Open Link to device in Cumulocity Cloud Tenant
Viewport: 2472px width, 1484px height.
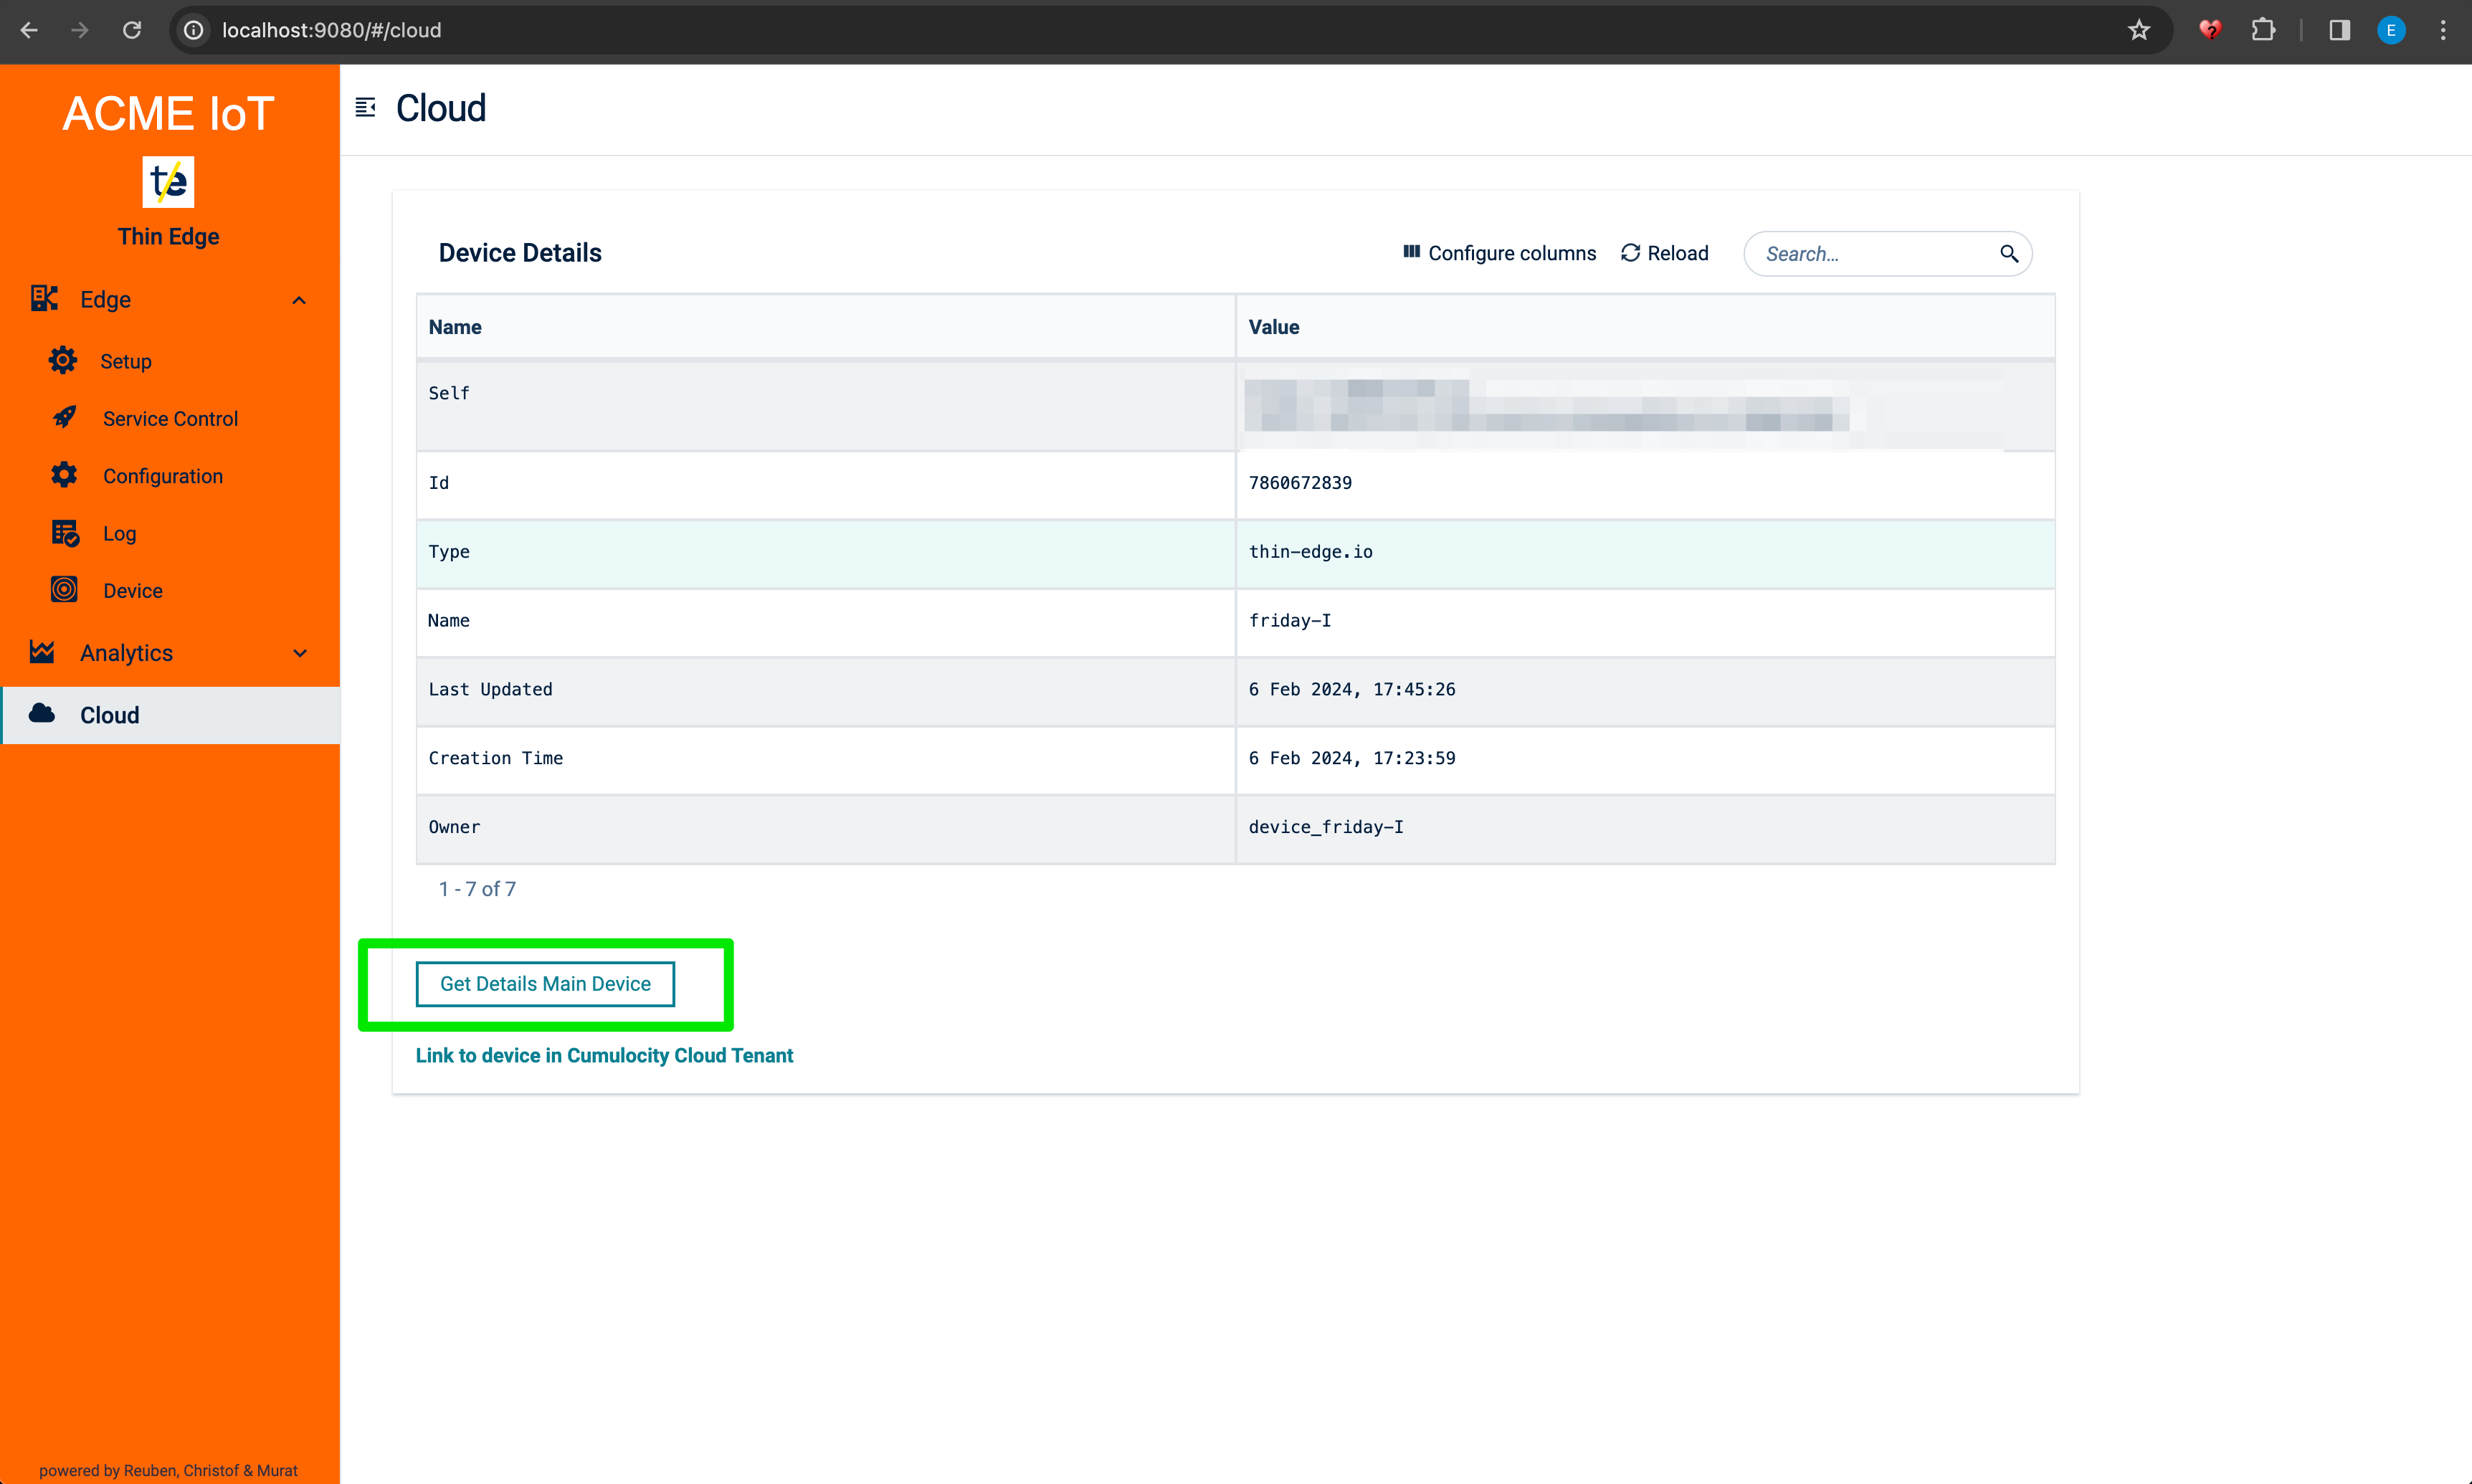click(604, 1056)
